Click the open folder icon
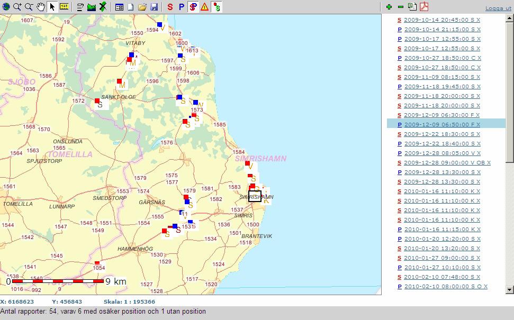 tap(142, 6)
